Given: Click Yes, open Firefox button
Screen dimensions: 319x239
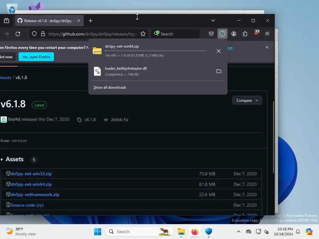Looking at the screenshot, I should 36,57.
